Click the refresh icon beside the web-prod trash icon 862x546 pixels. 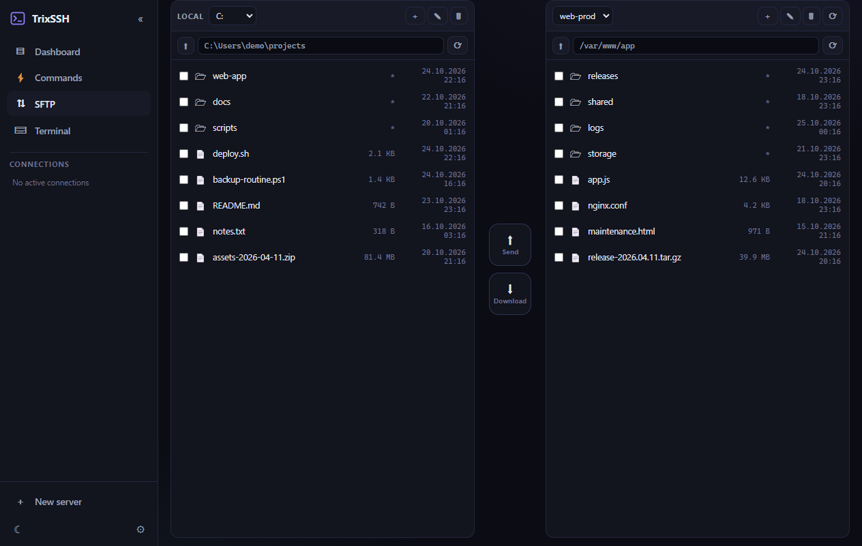point(833,16)
